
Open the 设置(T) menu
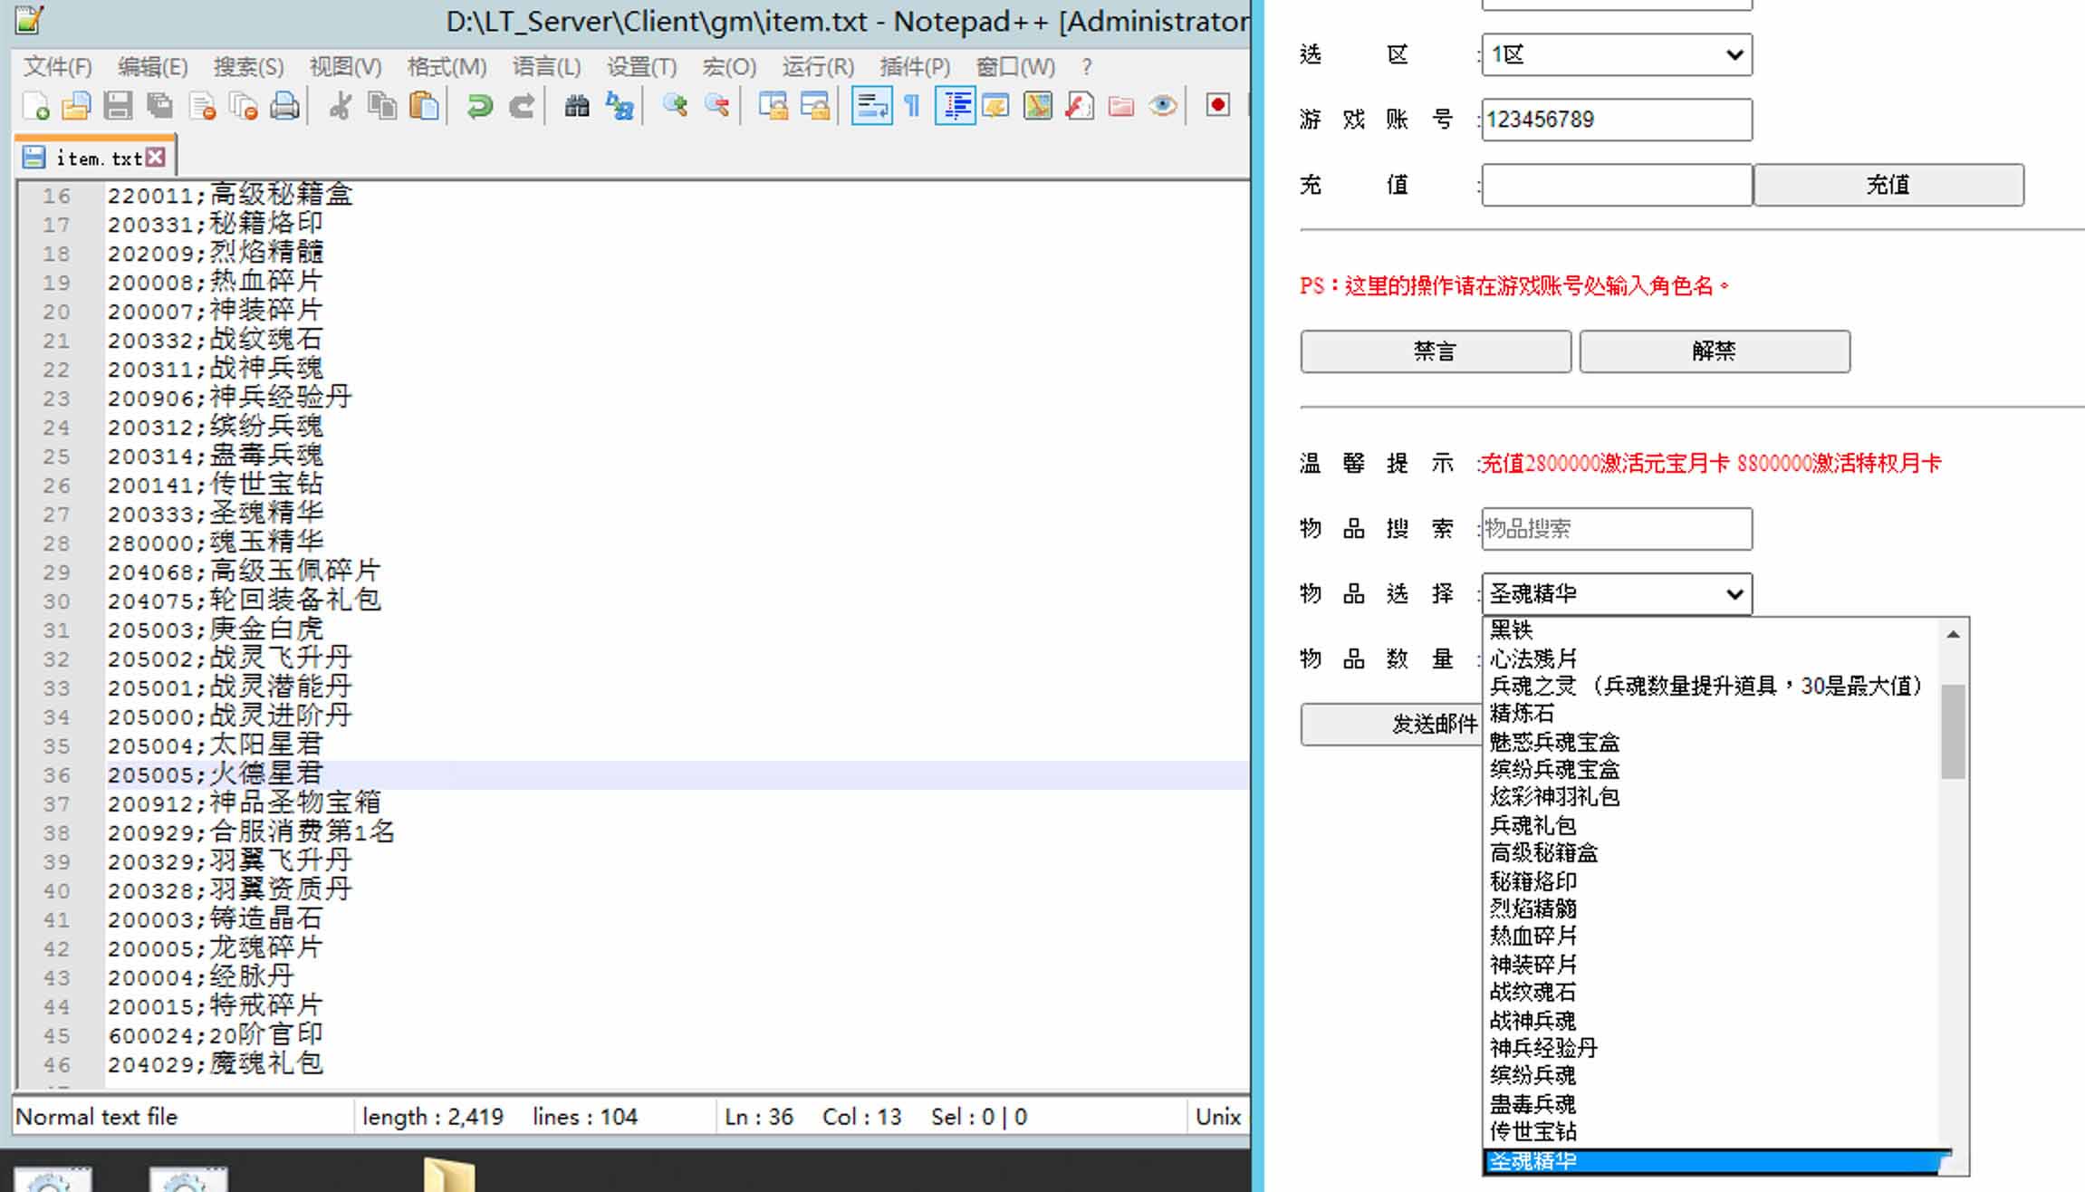[x=641, y=66]
